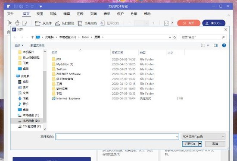Click the zoom out minus icon
237x161 pixels.
(130, 23)
